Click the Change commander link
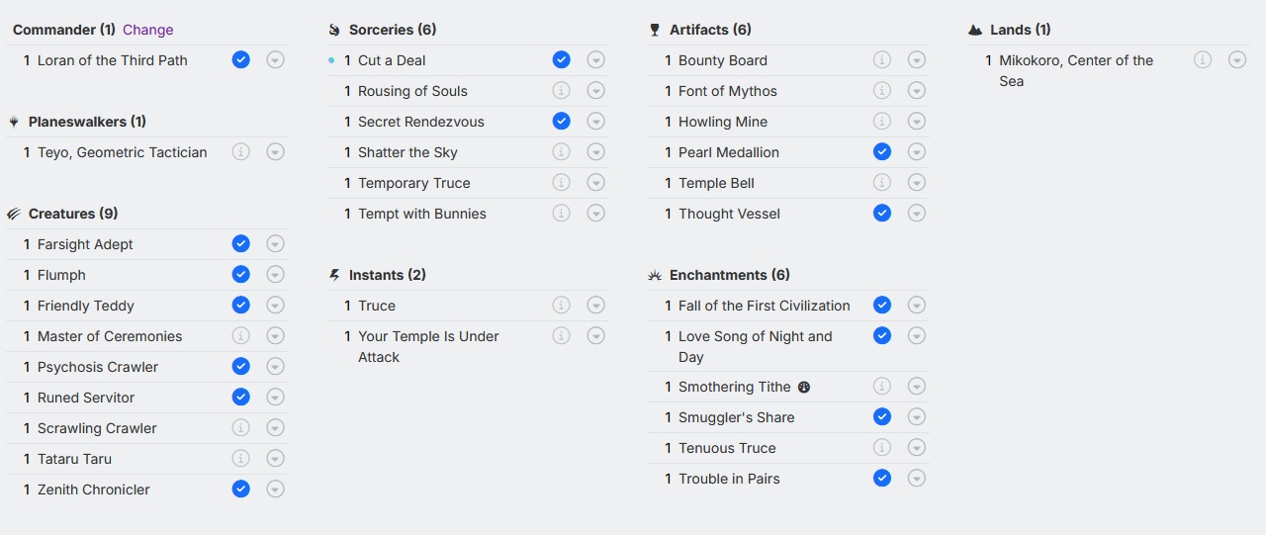The height and width of the screenshot is (535, 1266). pyautogui.click(x=148, y=30)
